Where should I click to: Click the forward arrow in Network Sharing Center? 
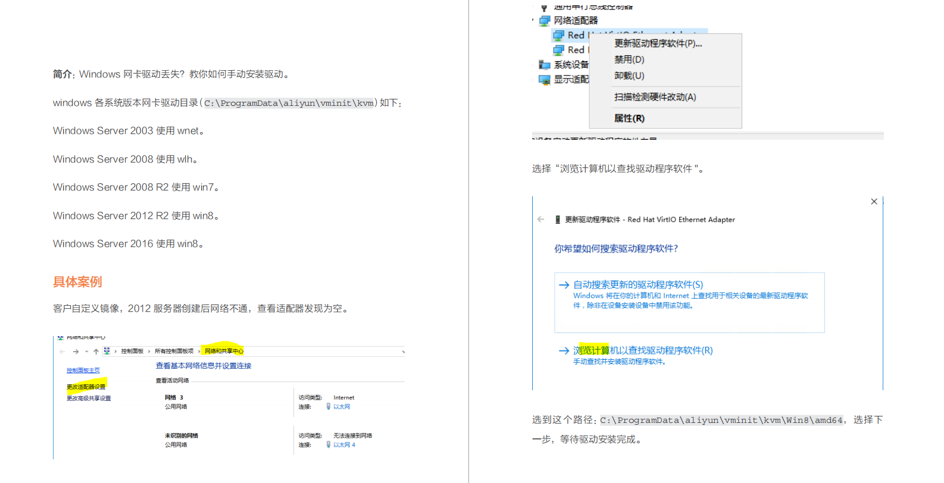coord(76,352)
